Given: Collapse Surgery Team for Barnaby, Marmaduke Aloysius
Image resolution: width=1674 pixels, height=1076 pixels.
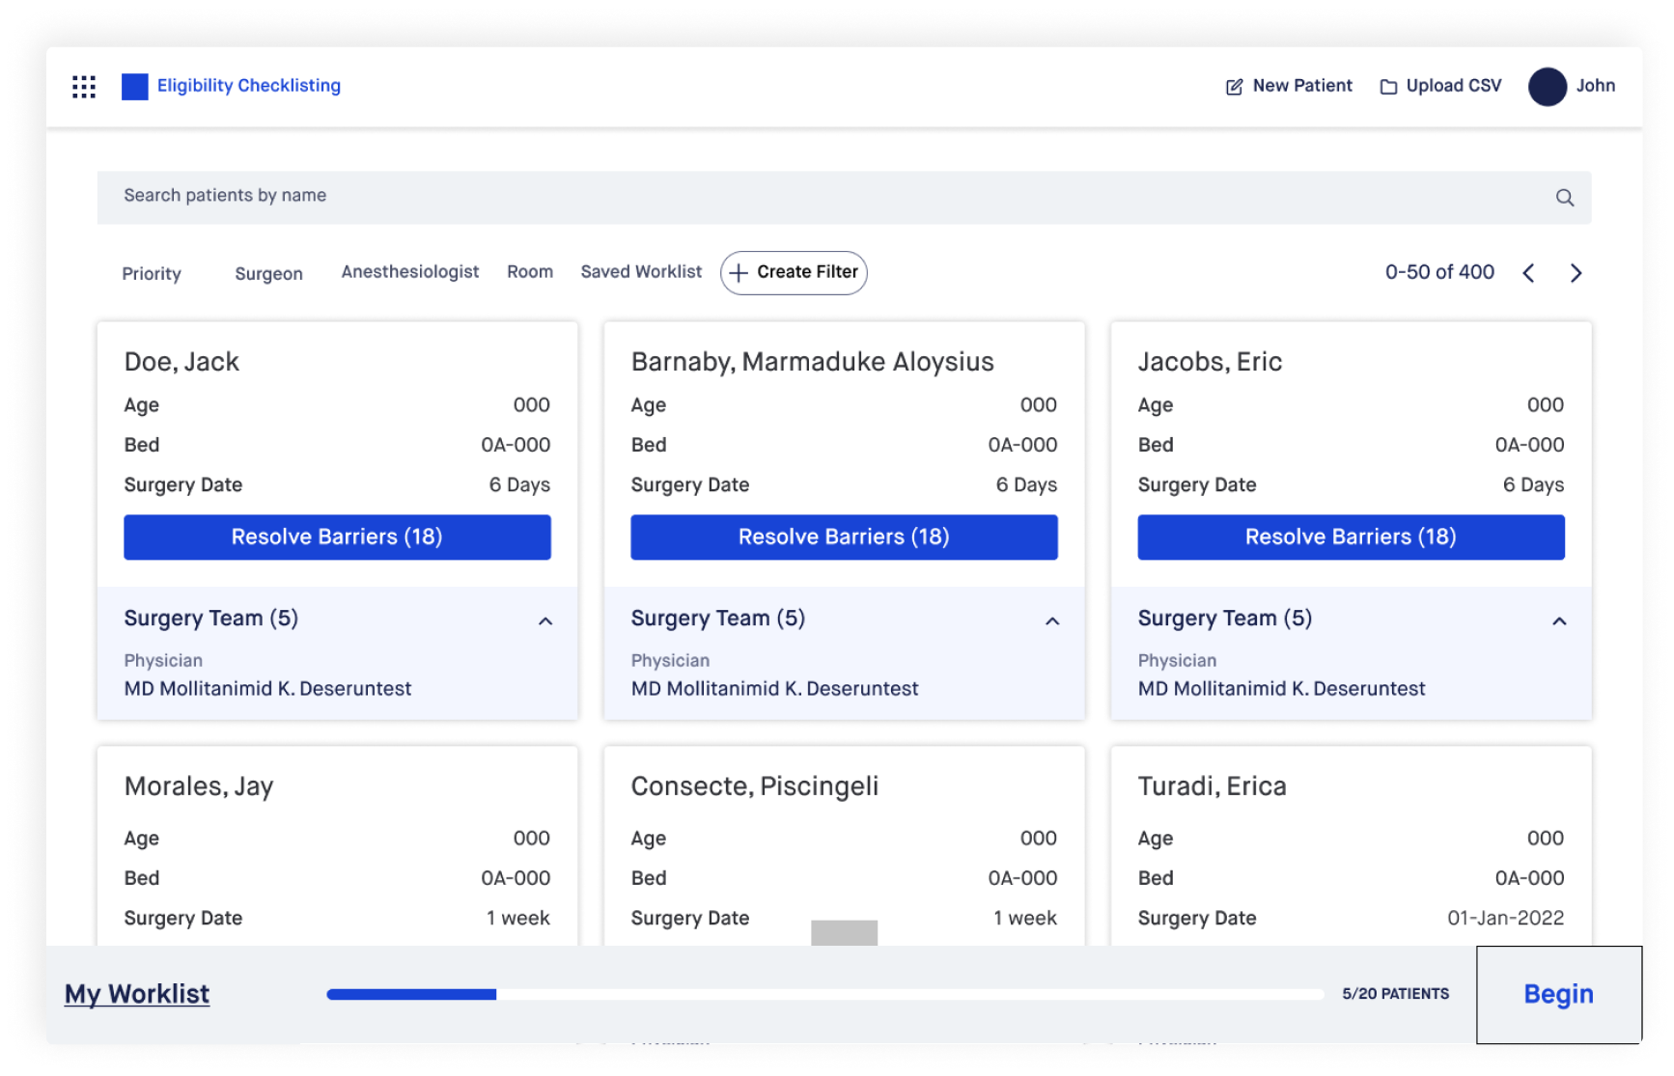Looking at the screenshot, I should (x=1052, y=621).
